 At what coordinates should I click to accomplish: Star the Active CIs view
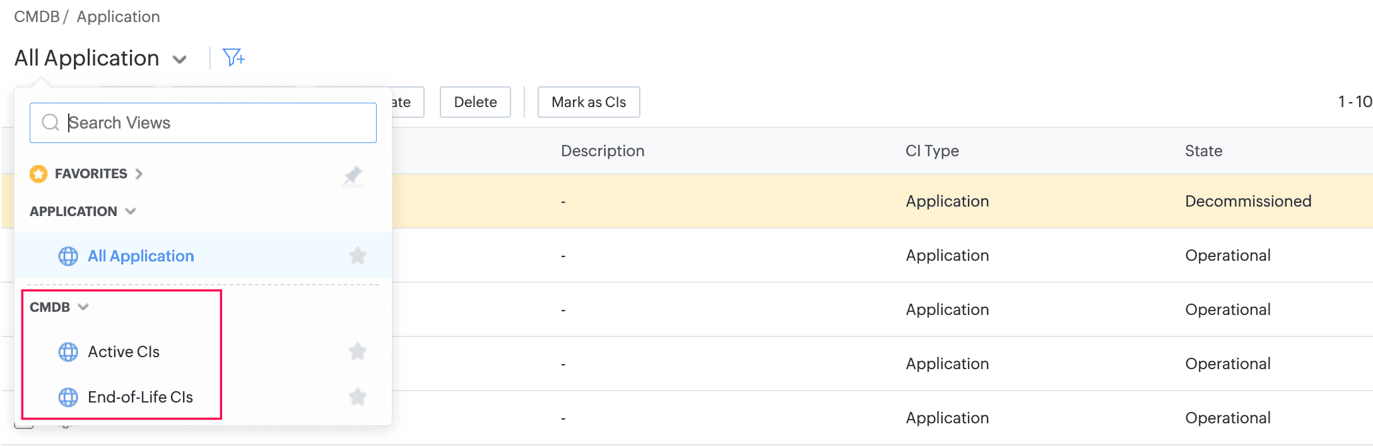tap(358, 352)
